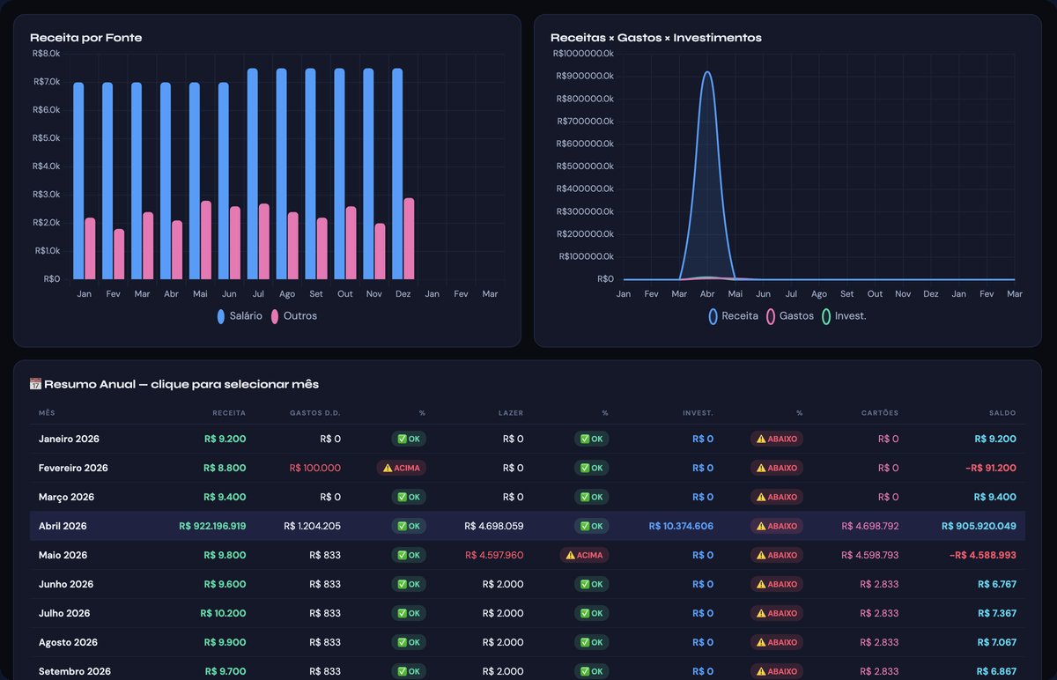Click the CARTÕES column header
Screen dimensions: 1057x680
coord(880,412)
